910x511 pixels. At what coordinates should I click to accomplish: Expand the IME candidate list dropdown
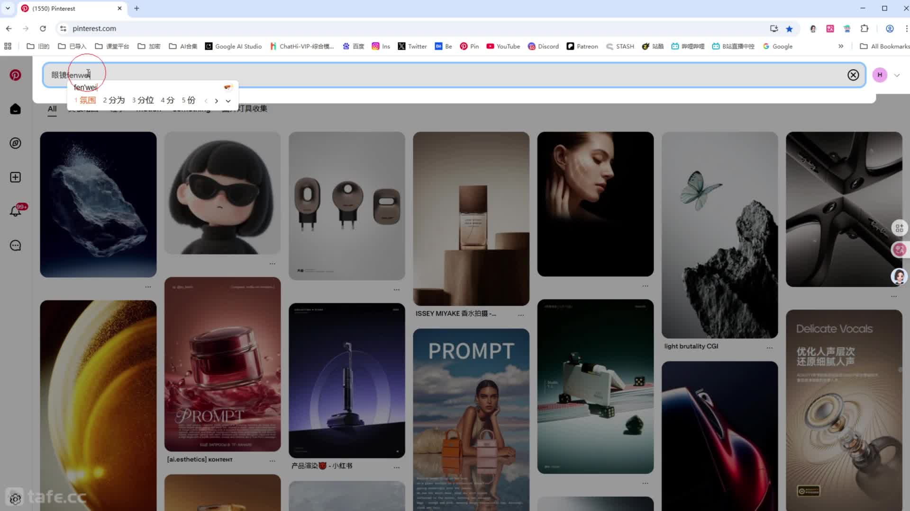(x=228, y=101)
